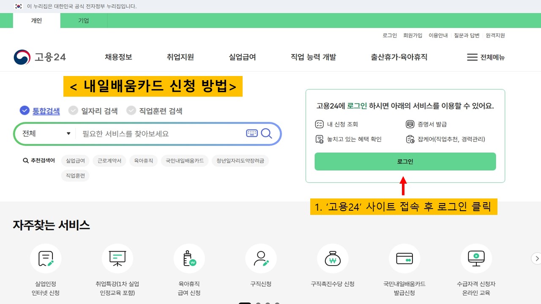The width and height of the screenshot is (541, 304).
Task: Open 육아휴직 급여 신청 icon
Action: [189, 258]
